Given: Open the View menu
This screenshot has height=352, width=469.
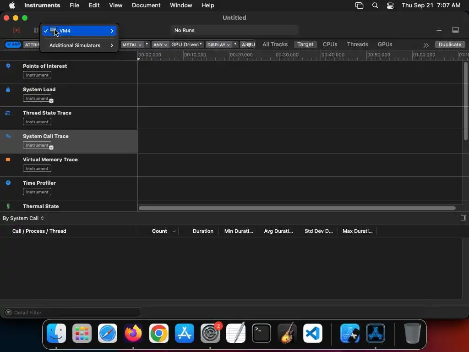Looking at the screenshot, I should coord(115,5).
